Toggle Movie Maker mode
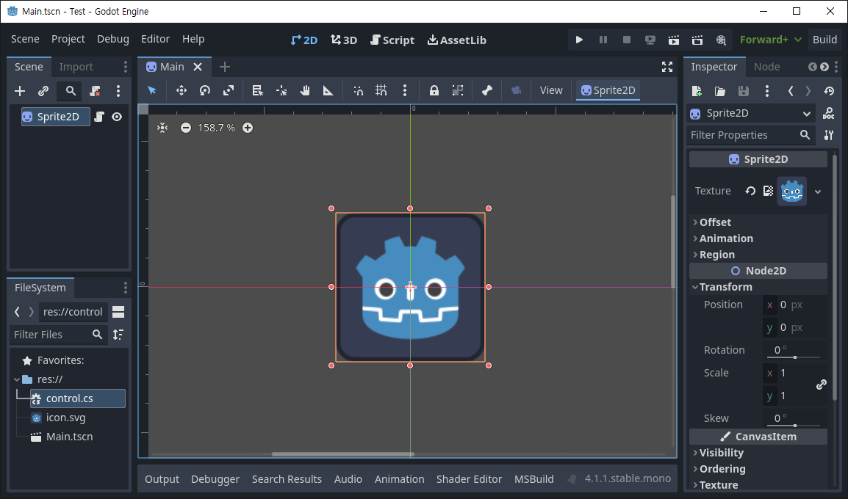The image size is (848, 499). (721, 40)
